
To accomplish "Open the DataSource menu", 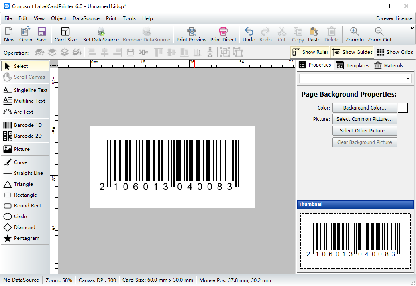I will 86,18.
